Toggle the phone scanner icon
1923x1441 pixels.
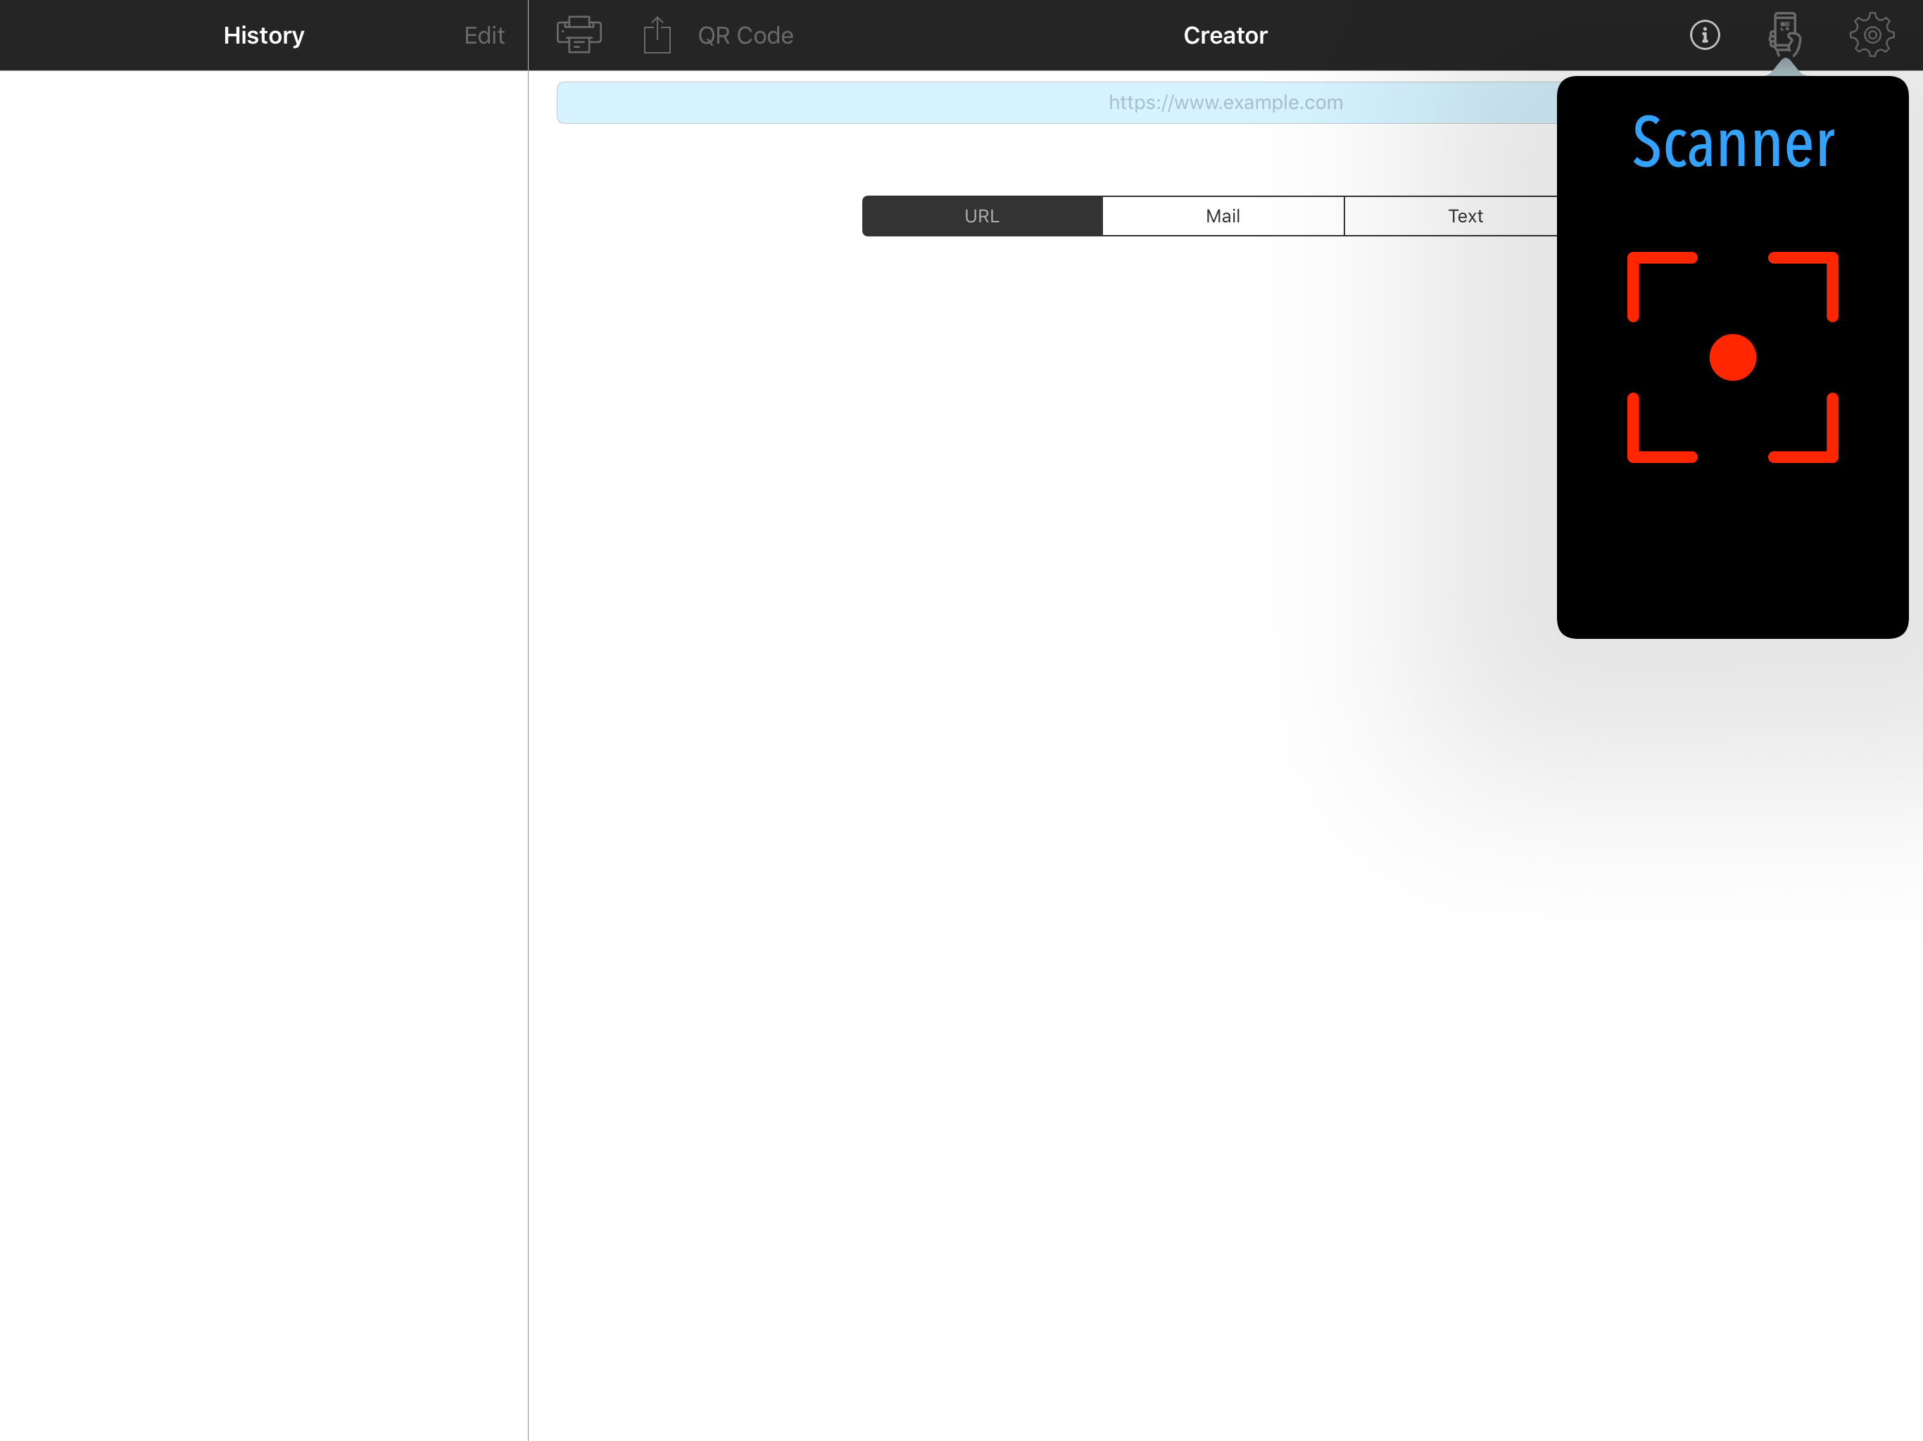coord(1784,34)
